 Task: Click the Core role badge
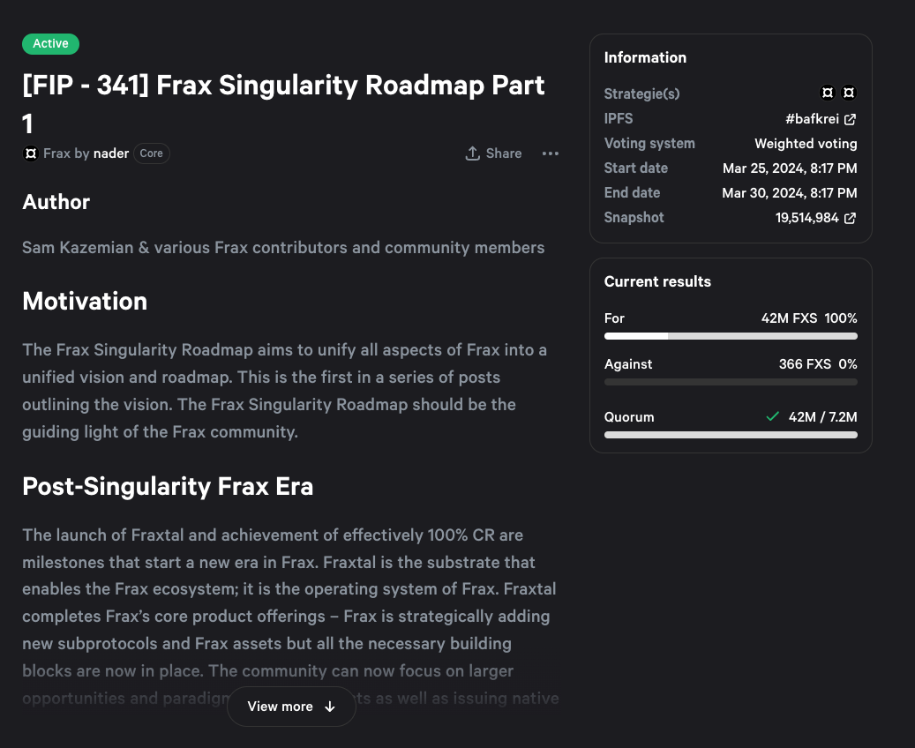(152, 153)
